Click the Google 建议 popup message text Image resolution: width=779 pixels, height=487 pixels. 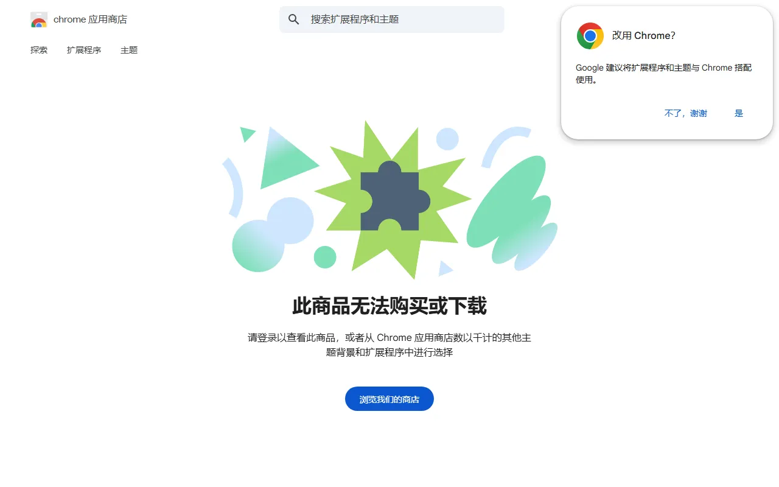click(x=664, y=74)
